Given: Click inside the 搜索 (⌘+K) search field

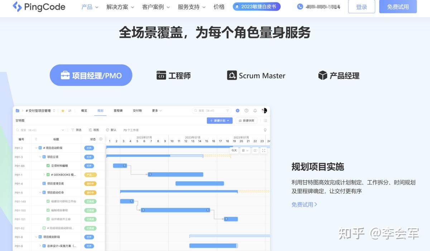Looking at the screenshot, I should click(211, 111).
